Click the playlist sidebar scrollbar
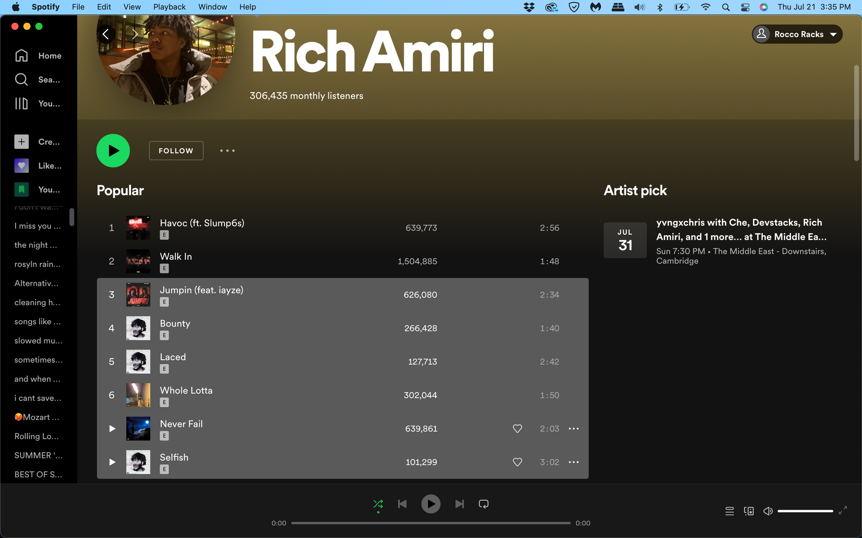The width and height of the screenshot is (862, 538). 72,217
